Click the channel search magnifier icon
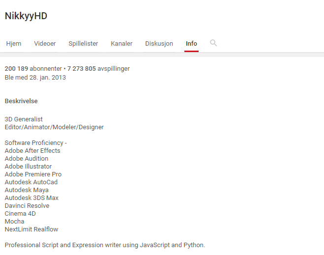This screenshot has width=324, height=255. [x=213, y=43]
